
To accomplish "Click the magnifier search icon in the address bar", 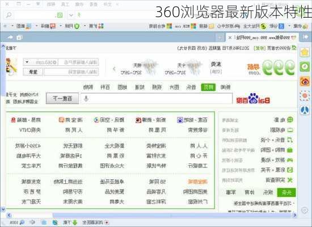I will point(9,15).
